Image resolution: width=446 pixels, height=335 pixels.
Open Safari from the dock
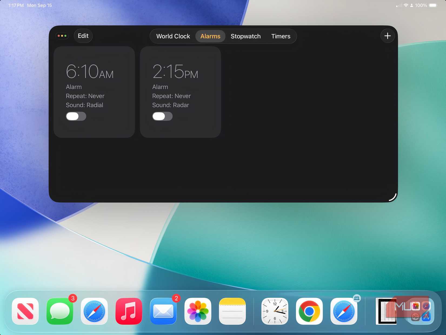click(94, 311)
